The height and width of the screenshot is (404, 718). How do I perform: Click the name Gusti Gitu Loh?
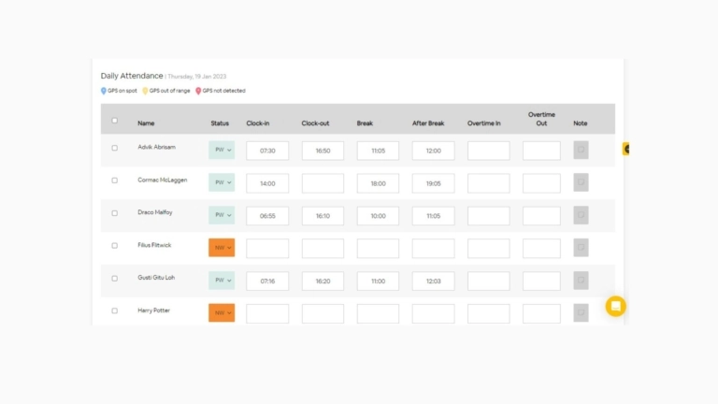tap(156, 278)
